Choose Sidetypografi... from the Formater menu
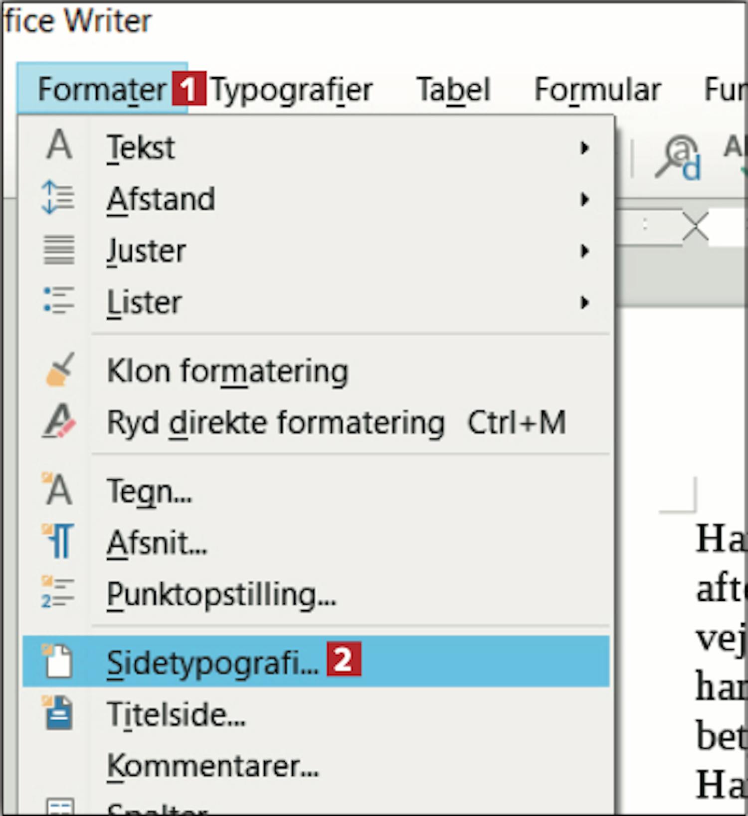Screen dimensions: 748x816 pos(213,663)
